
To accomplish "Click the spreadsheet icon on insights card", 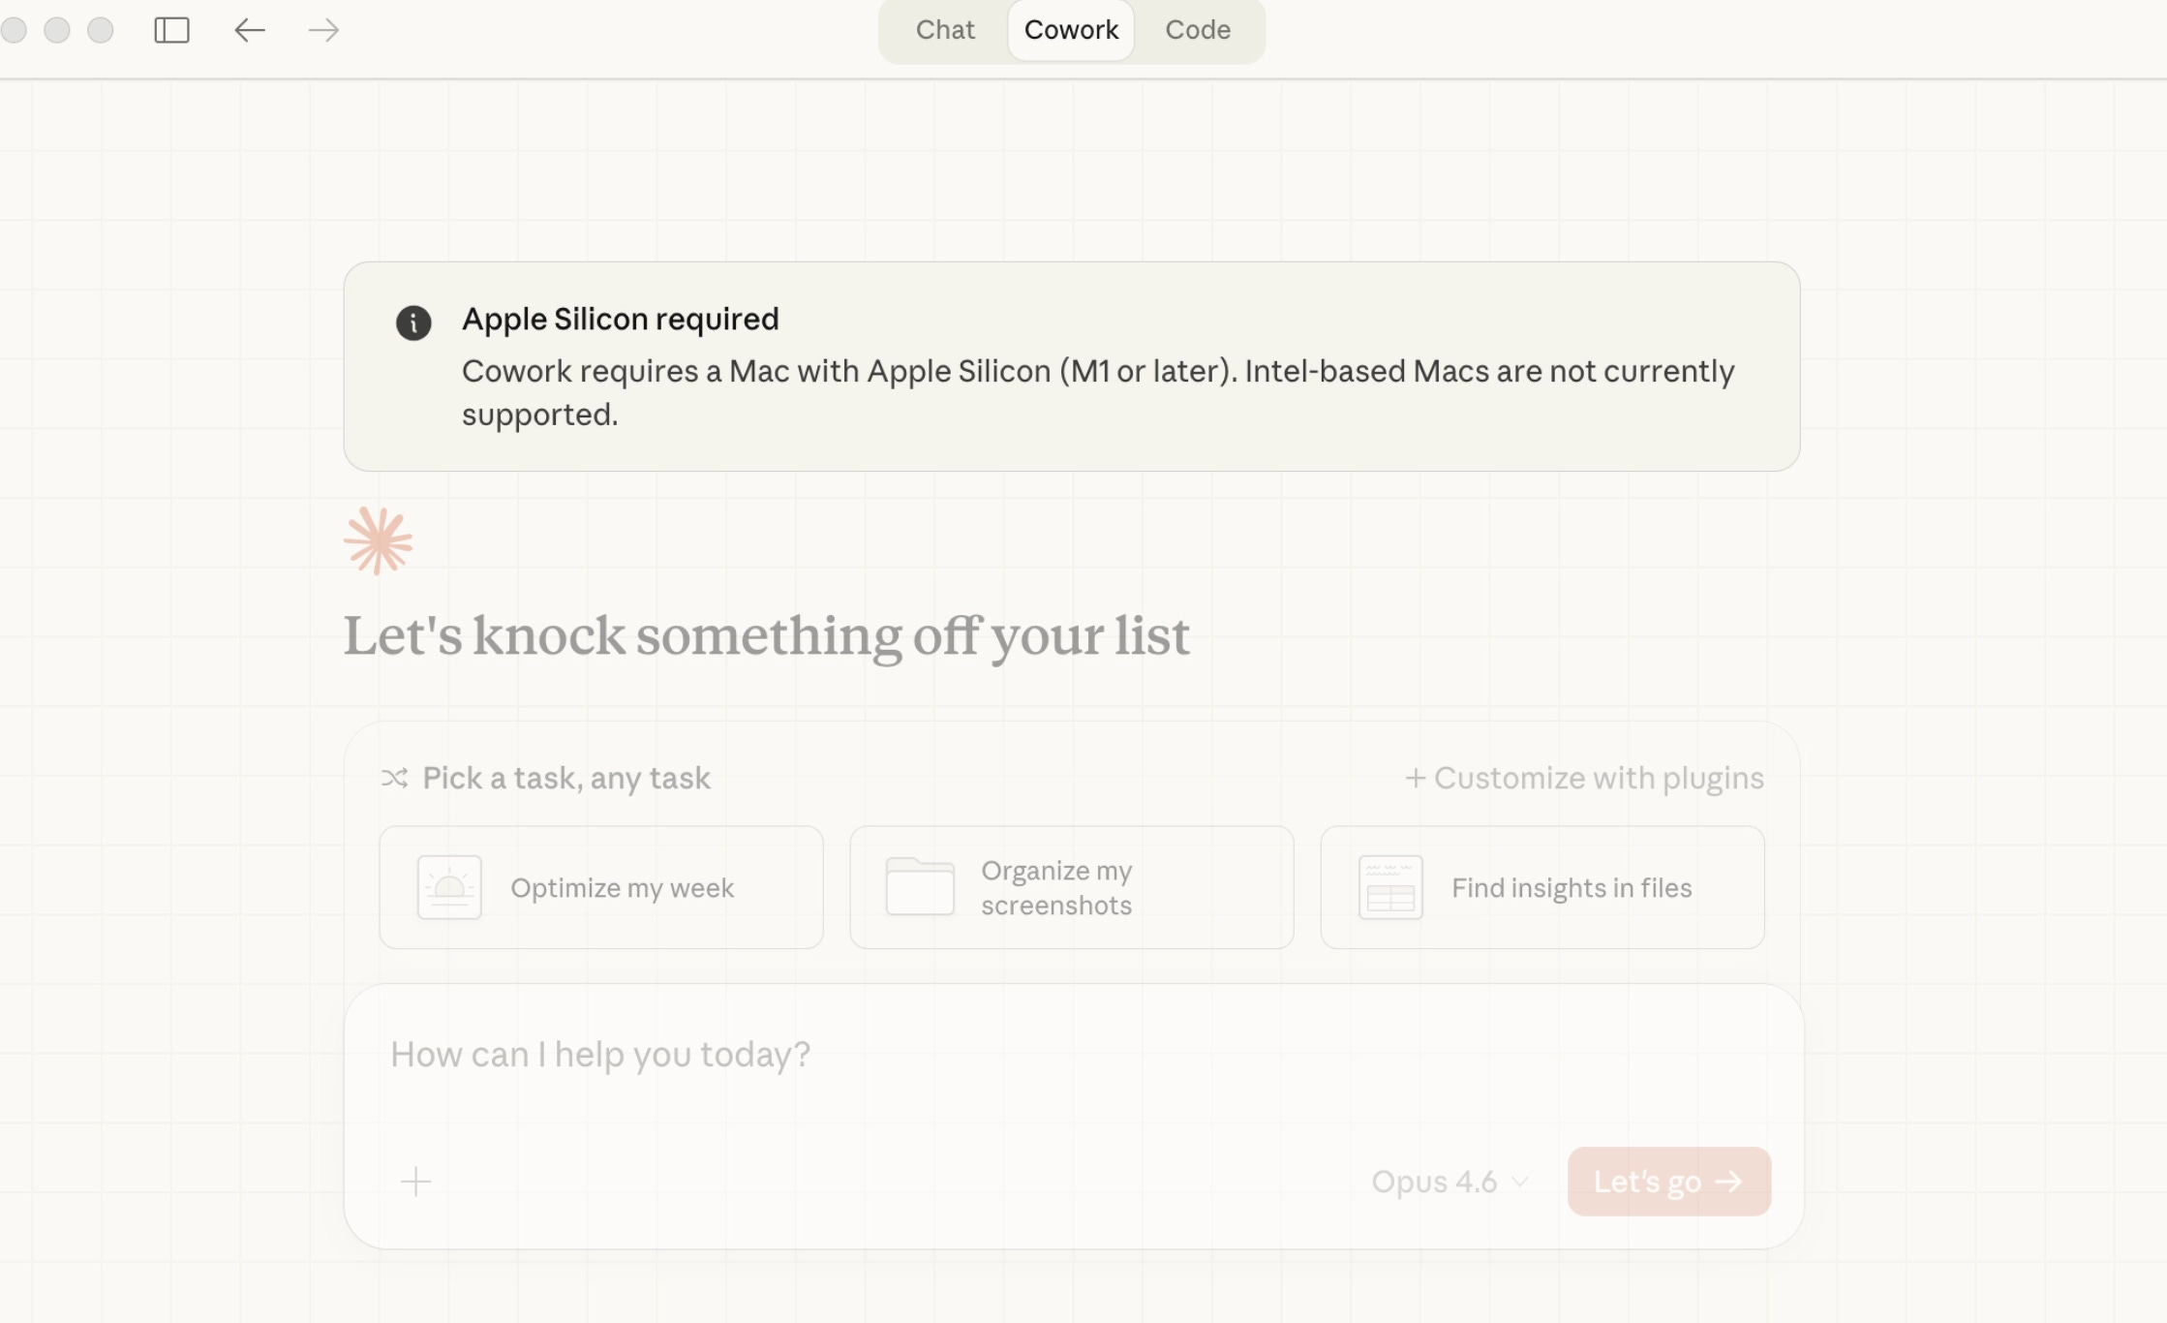I will (1390, 887).
